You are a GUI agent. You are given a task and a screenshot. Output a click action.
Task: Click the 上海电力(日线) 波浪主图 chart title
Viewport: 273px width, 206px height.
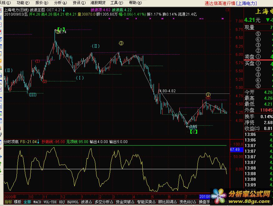(25, 10)
